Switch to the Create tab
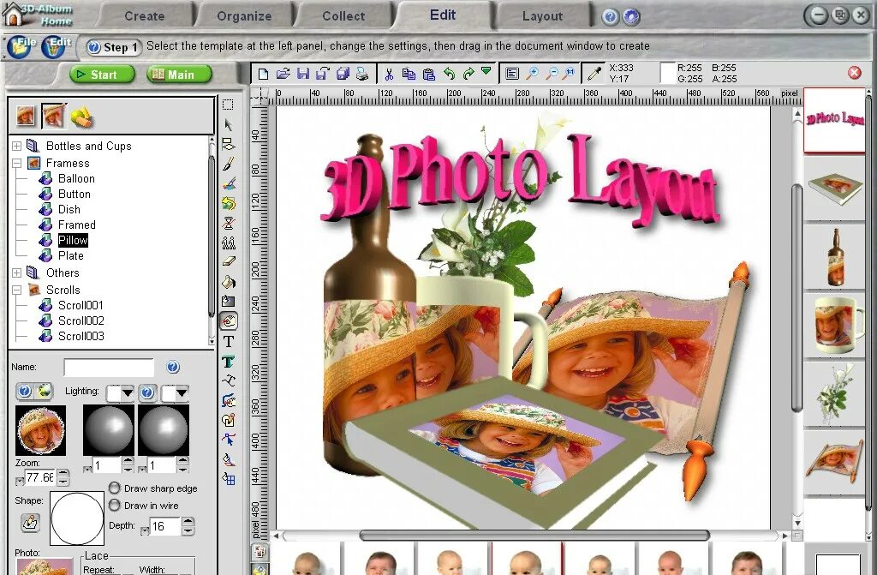This screenshot has height=575, width=877. click(144, 16)
